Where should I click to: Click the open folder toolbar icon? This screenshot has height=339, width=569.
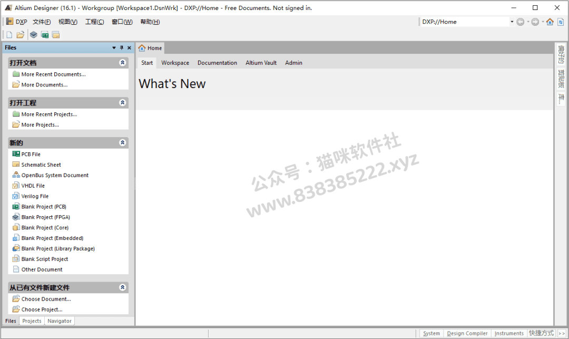pyautogui.click(x=21, y=35)
